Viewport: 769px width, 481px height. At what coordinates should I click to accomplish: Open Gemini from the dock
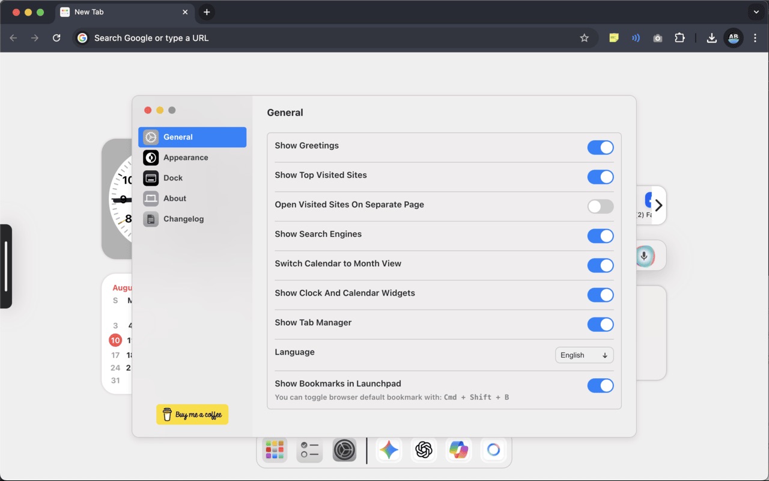coord(388,449)
